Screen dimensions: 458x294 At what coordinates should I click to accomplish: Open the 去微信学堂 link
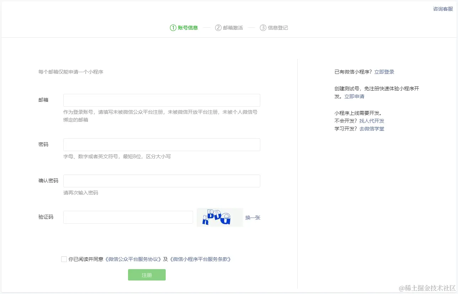(x=372, y=129)
